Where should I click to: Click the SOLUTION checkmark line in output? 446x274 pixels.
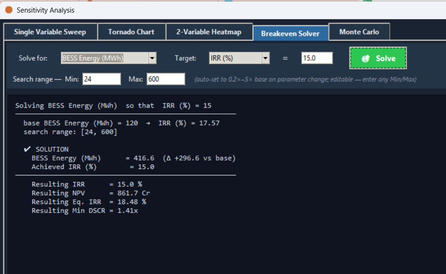click(46, 149)
